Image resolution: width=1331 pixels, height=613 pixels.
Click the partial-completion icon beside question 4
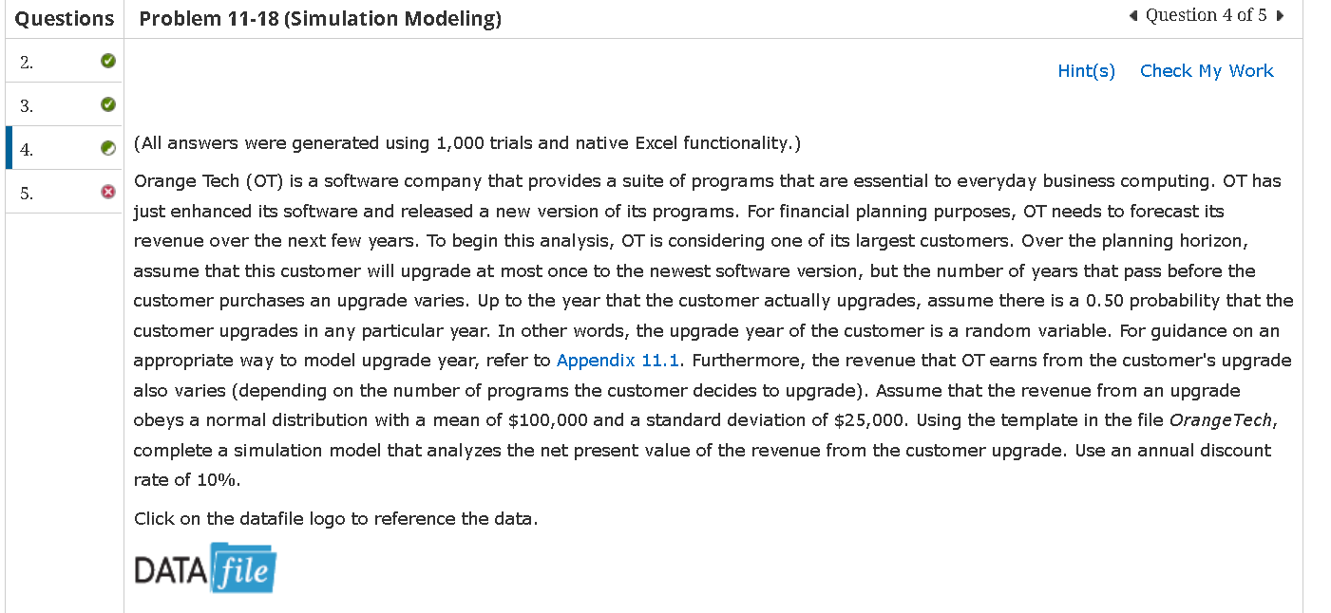(x=108, y=148)
